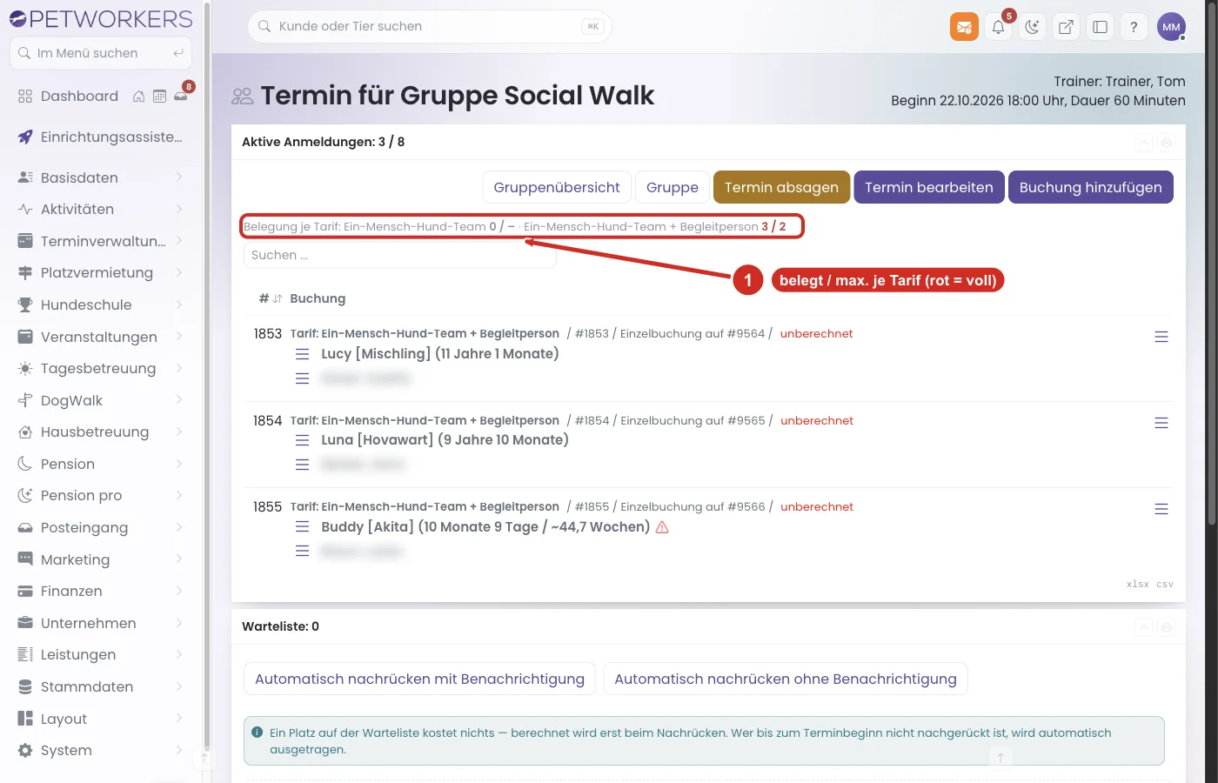Click the list icon beside Luna [Hovawart]

(x=303, y=440)
